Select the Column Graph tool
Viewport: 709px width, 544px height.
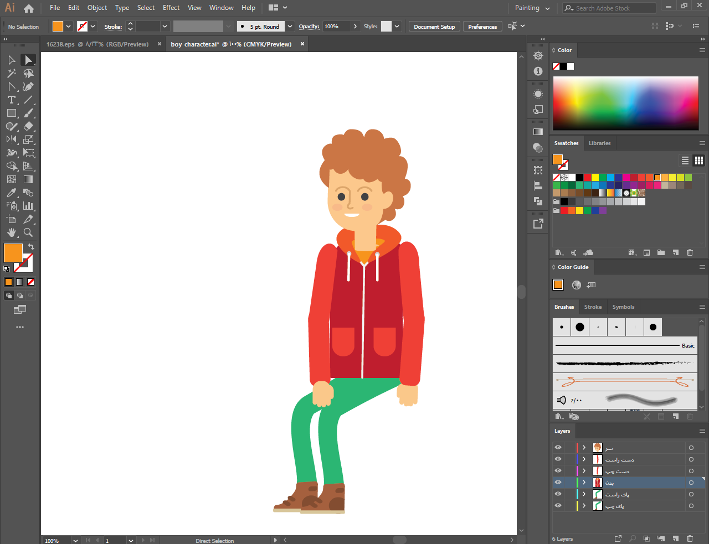click(x=28, y=206)
